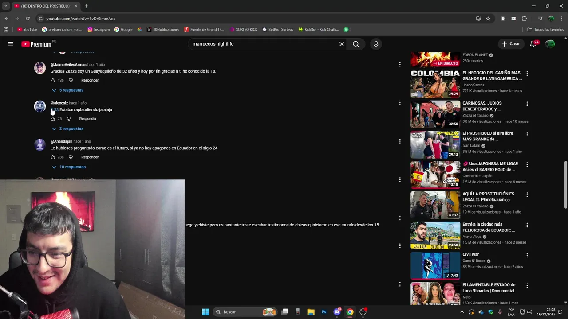The image size is (568, 319).
Task: Clear the search box text
Action: point(342,44)
